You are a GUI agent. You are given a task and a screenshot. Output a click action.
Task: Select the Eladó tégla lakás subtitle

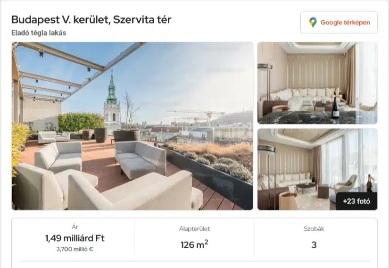(39, 33)
